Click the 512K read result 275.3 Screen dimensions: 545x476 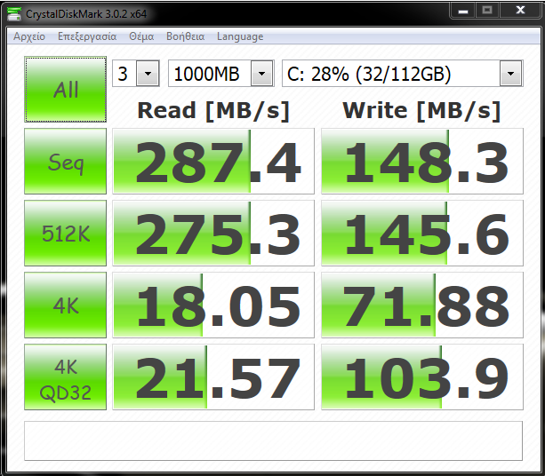(213, 233)
